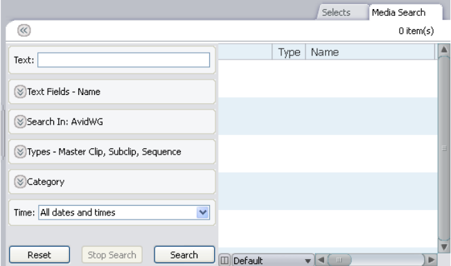Click the vertical scrollbar down arrow

click(444, 247)
